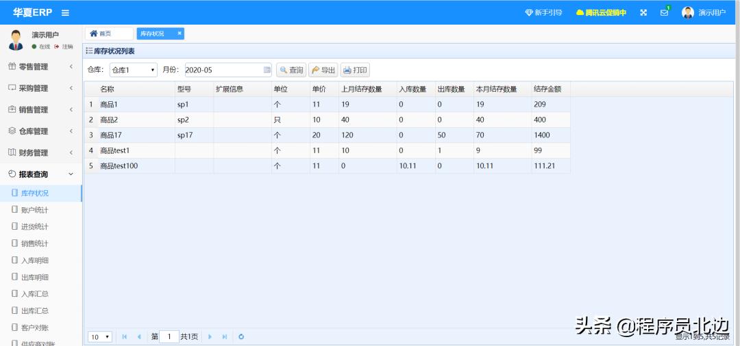Click the 零售管理 gift icon
The width and height of the screenshot is (740, 346).
coord(12,66)
